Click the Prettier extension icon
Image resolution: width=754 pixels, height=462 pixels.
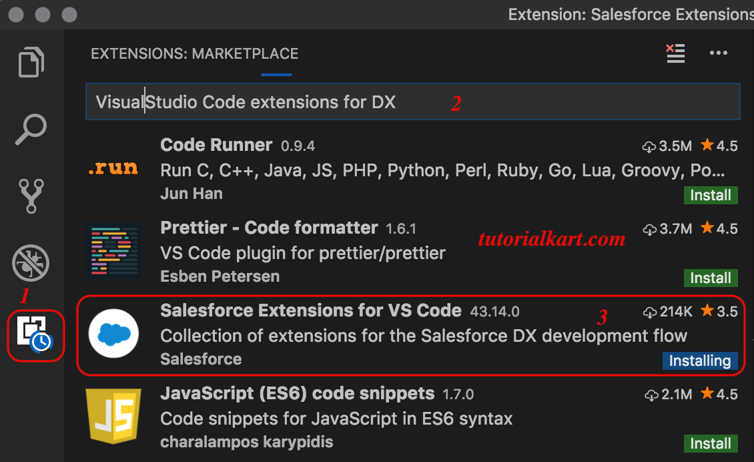click(x=113, y=251)
